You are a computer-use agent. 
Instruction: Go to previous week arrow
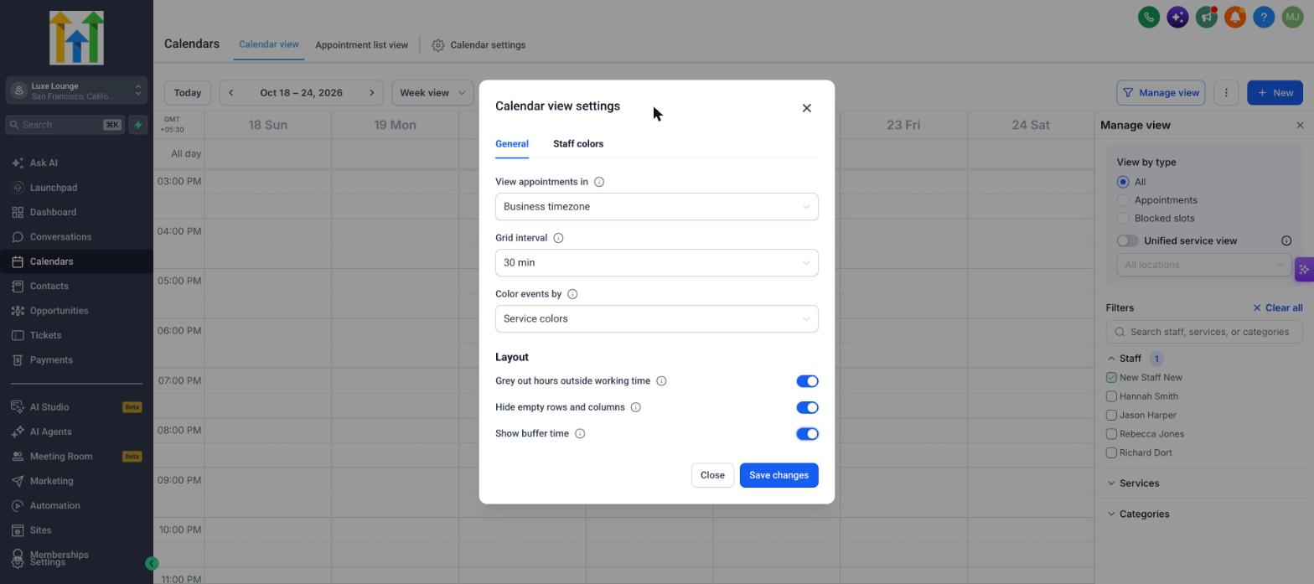pos(231,93)
